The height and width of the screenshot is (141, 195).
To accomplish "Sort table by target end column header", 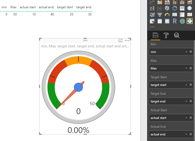I will (84, 7).
